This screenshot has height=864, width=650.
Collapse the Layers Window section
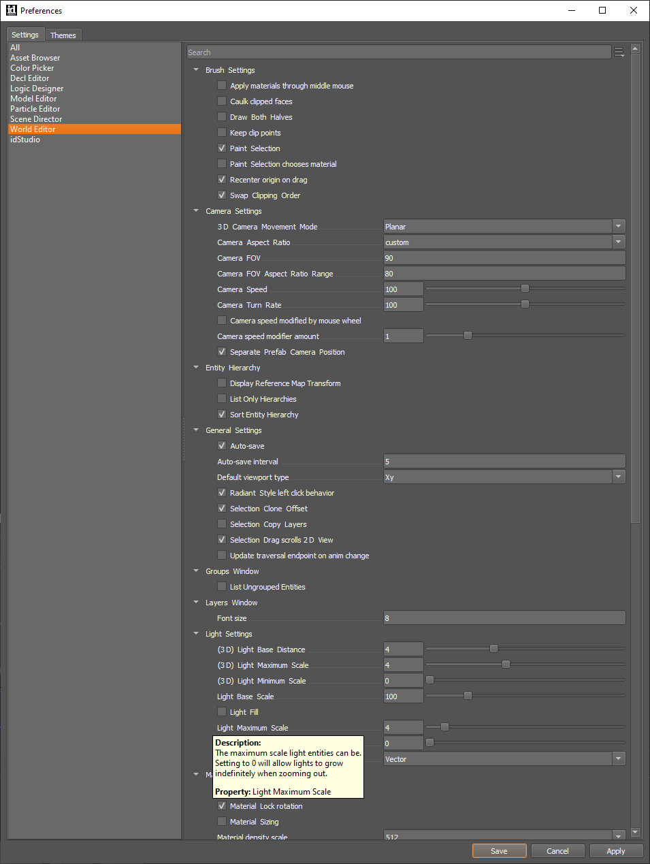(196, 602)
